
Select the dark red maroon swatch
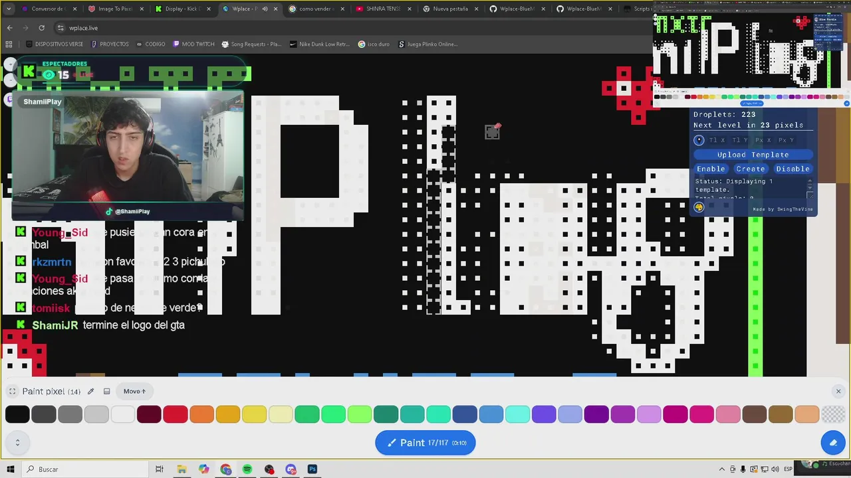click(149, 415)
